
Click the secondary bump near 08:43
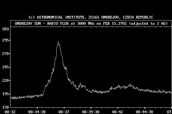pos(130,85)
